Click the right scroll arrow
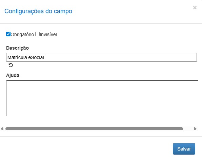Image resolution: width=202 pixels, height=160 pixels. coord(195,129)
